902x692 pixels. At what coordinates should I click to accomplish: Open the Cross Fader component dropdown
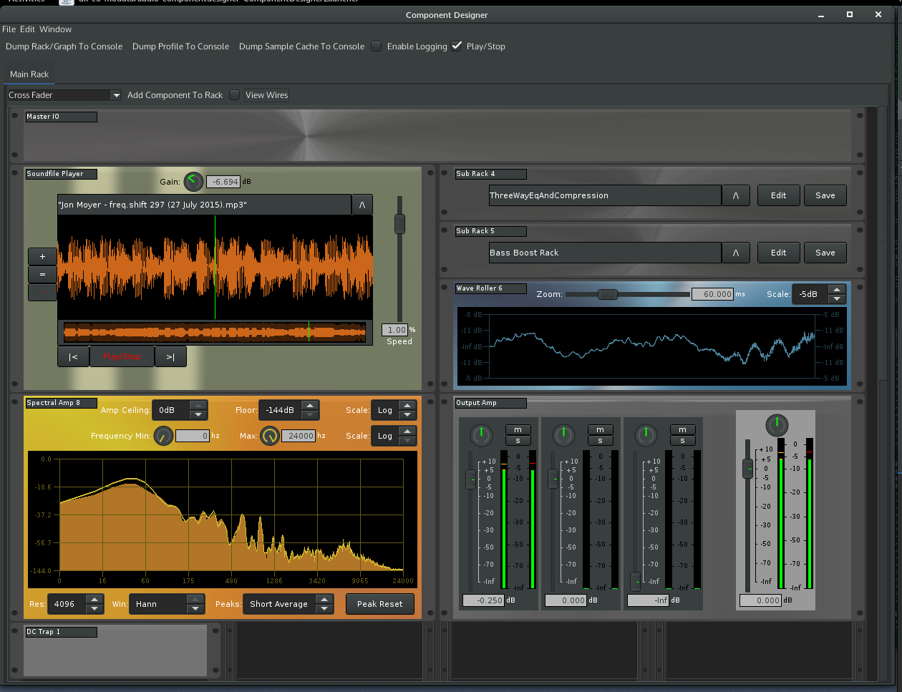click(64, 95)
